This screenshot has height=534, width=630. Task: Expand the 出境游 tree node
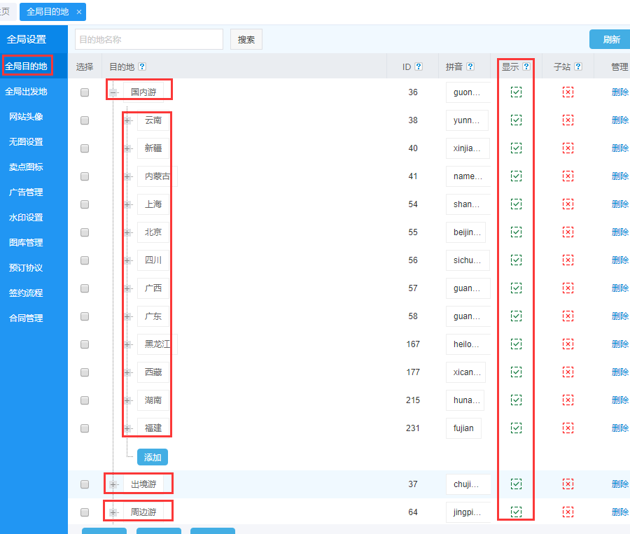point(113,484)
